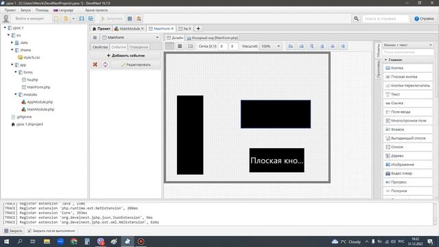The height and width of the screenshot is (247, 439).
Task: Toggle the dark square designer button
Action: [x=180, y=46]
